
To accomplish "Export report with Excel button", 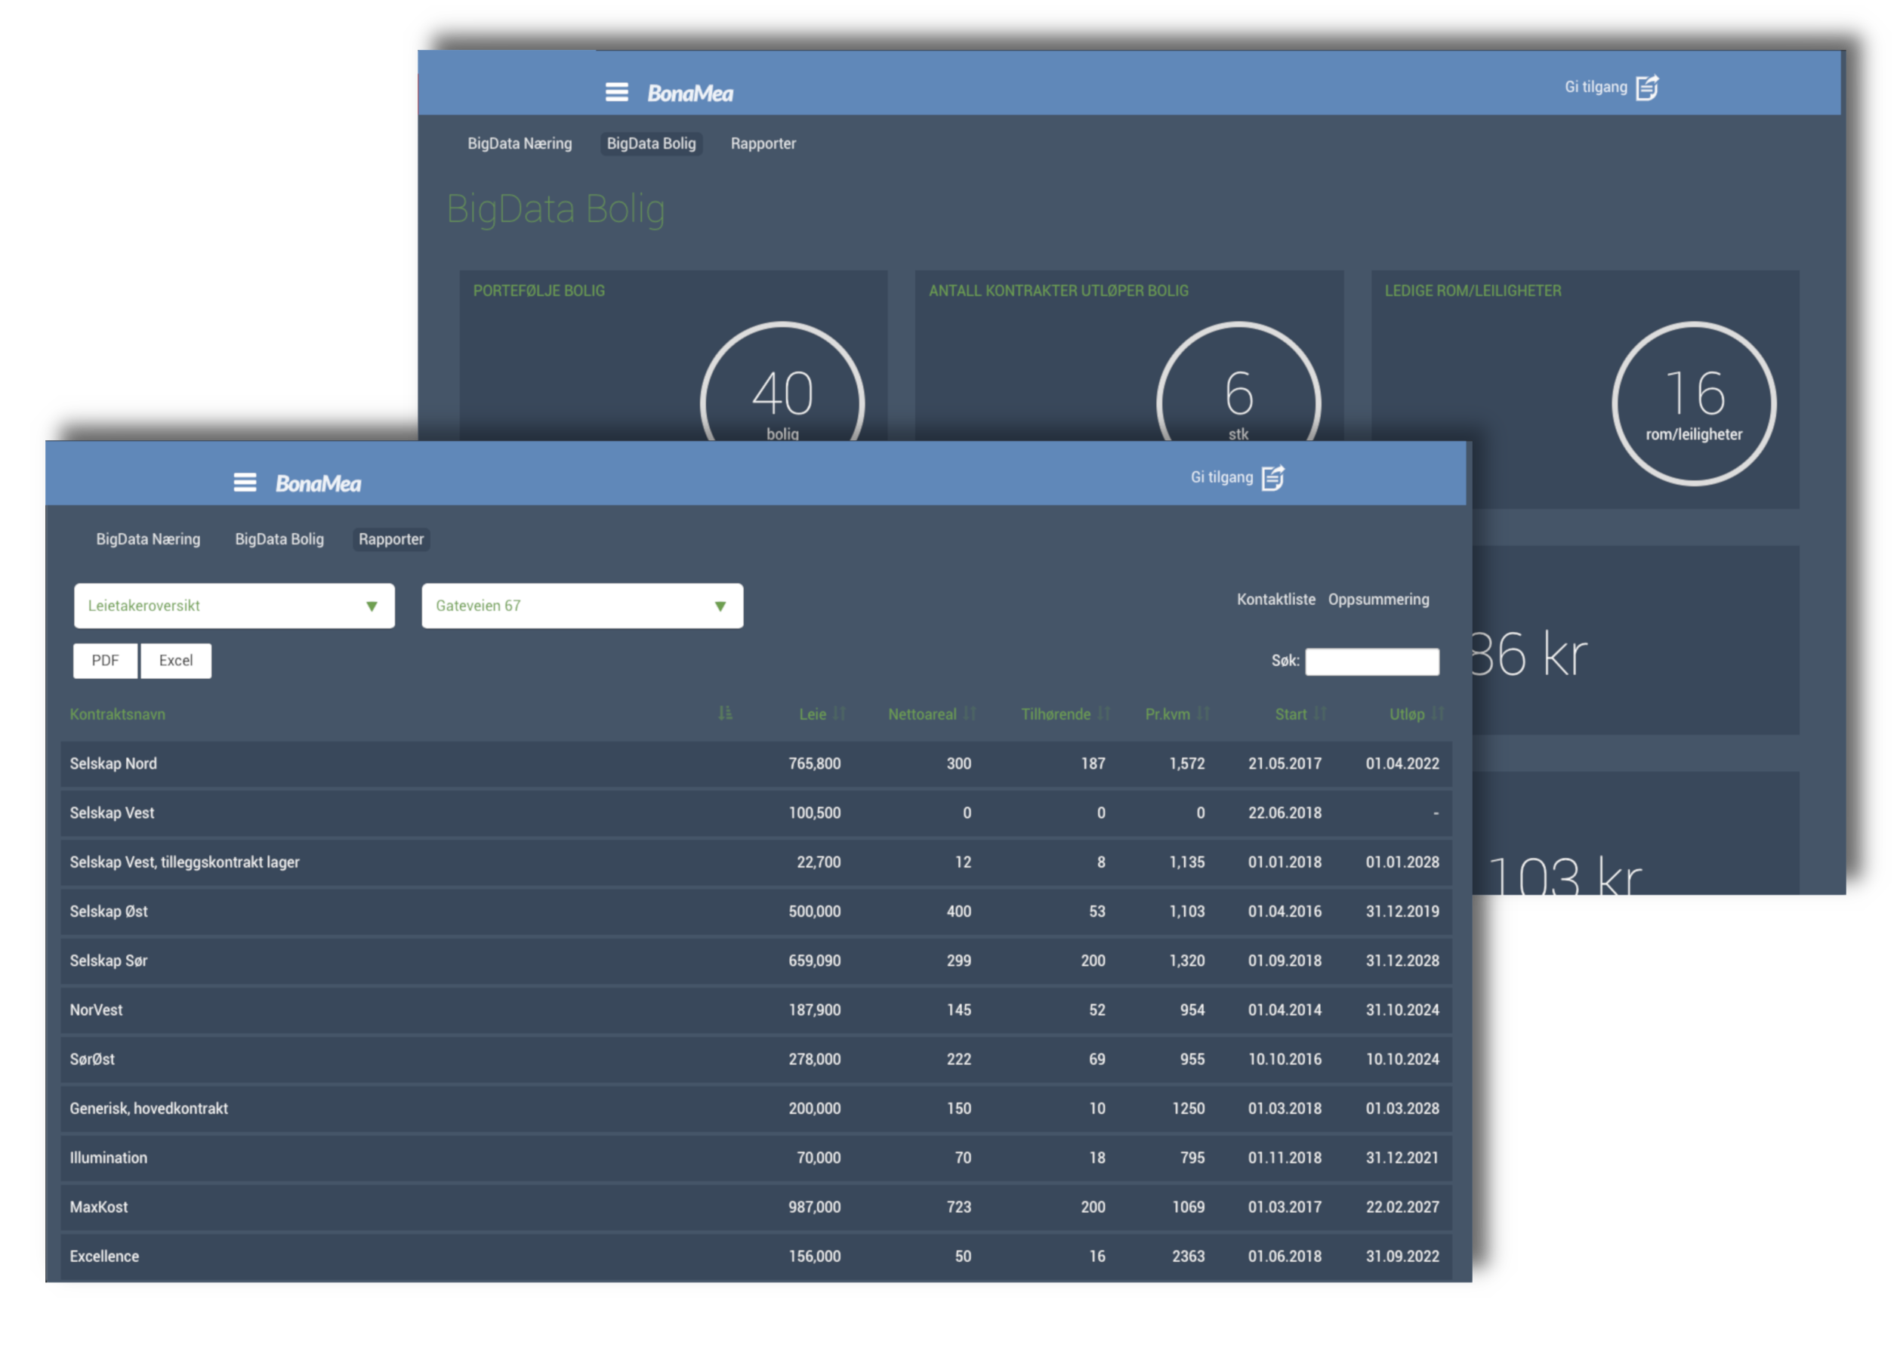I will 176,660.
